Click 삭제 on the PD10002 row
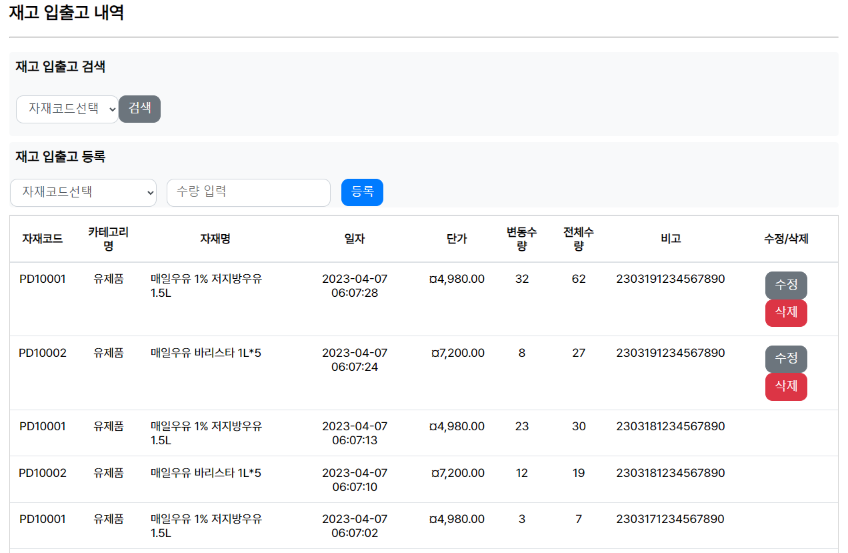 pyautogui.click(x=786, y=387)
